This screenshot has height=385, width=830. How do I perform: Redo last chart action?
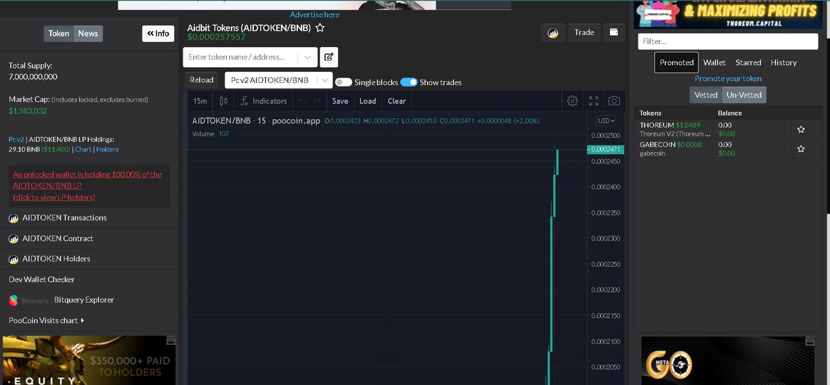[317, 101]
